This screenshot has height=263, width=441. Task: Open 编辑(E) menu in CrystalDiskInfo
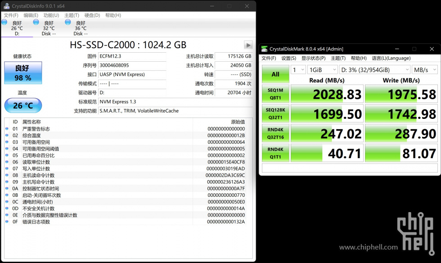pos(31,15)
